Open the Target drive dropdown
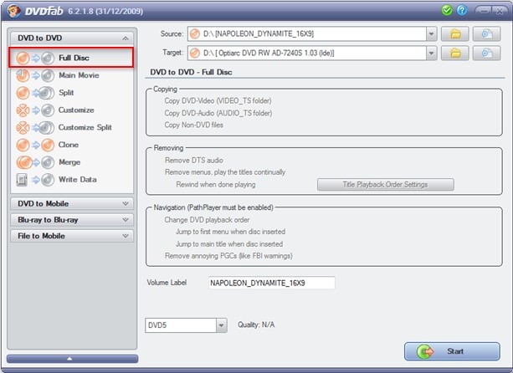 [432, 53]
